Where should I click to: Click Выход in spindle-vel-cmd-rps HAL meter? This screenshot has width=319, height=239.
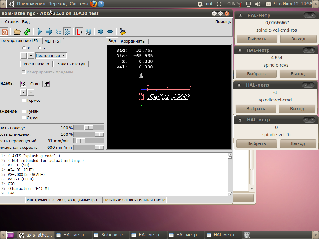[x=298, y=39]
